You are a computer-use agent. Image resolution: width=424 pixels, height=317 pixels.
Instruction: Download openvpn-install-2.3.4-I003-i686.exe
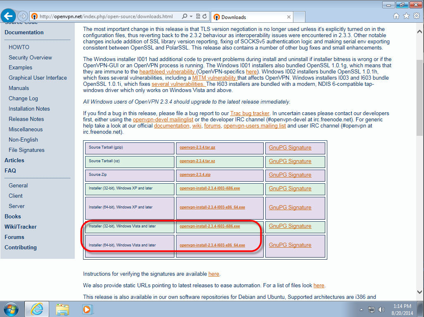210,188
